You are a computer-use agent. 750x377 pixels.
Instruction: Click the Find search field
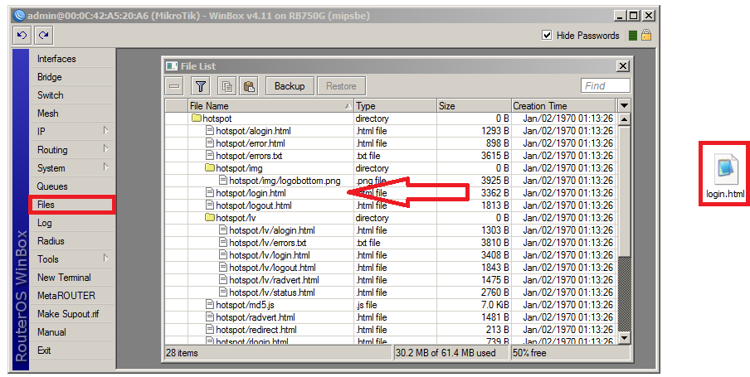pos(605,85)
